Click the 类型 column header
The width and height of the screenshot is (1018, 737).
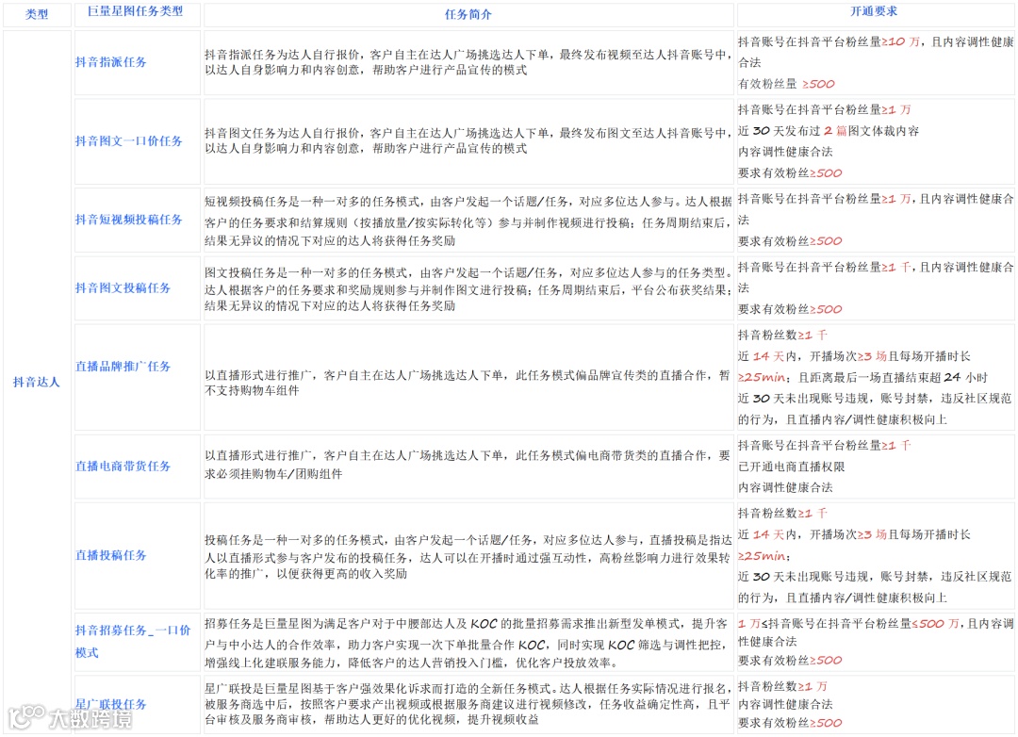pos(37,14)
